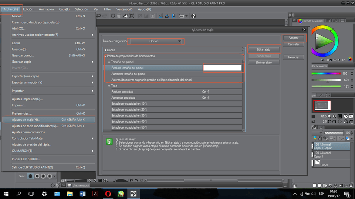Collapse Tamaño del pincel node
Viewport: 355px width, 199px height.
(109, 62)
